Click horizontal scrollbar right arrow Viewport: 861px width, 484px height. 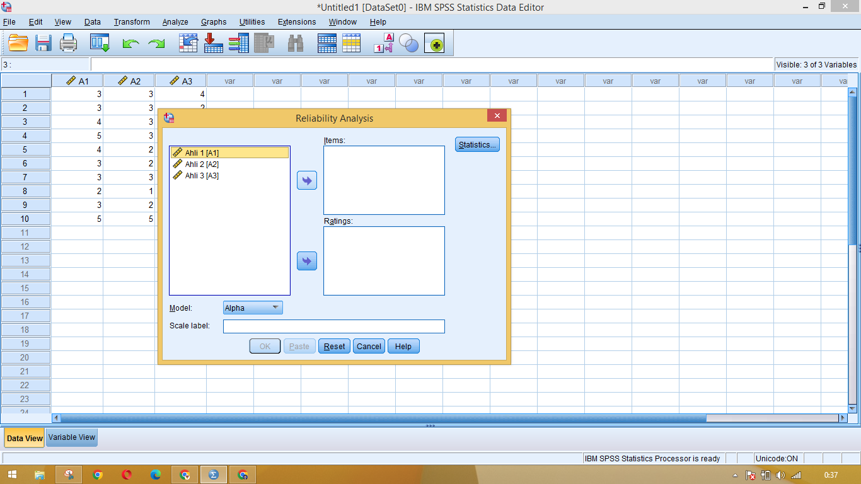coord(843,418)
